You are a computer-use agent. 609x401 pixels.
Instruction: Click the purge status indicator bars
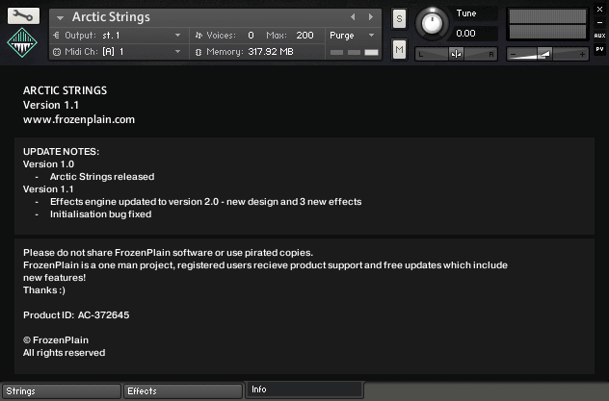coord(355,52)
